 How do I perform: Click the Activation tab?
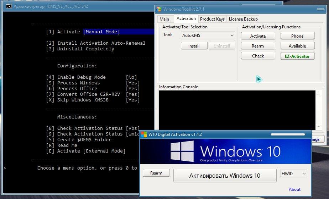[186, 18]
